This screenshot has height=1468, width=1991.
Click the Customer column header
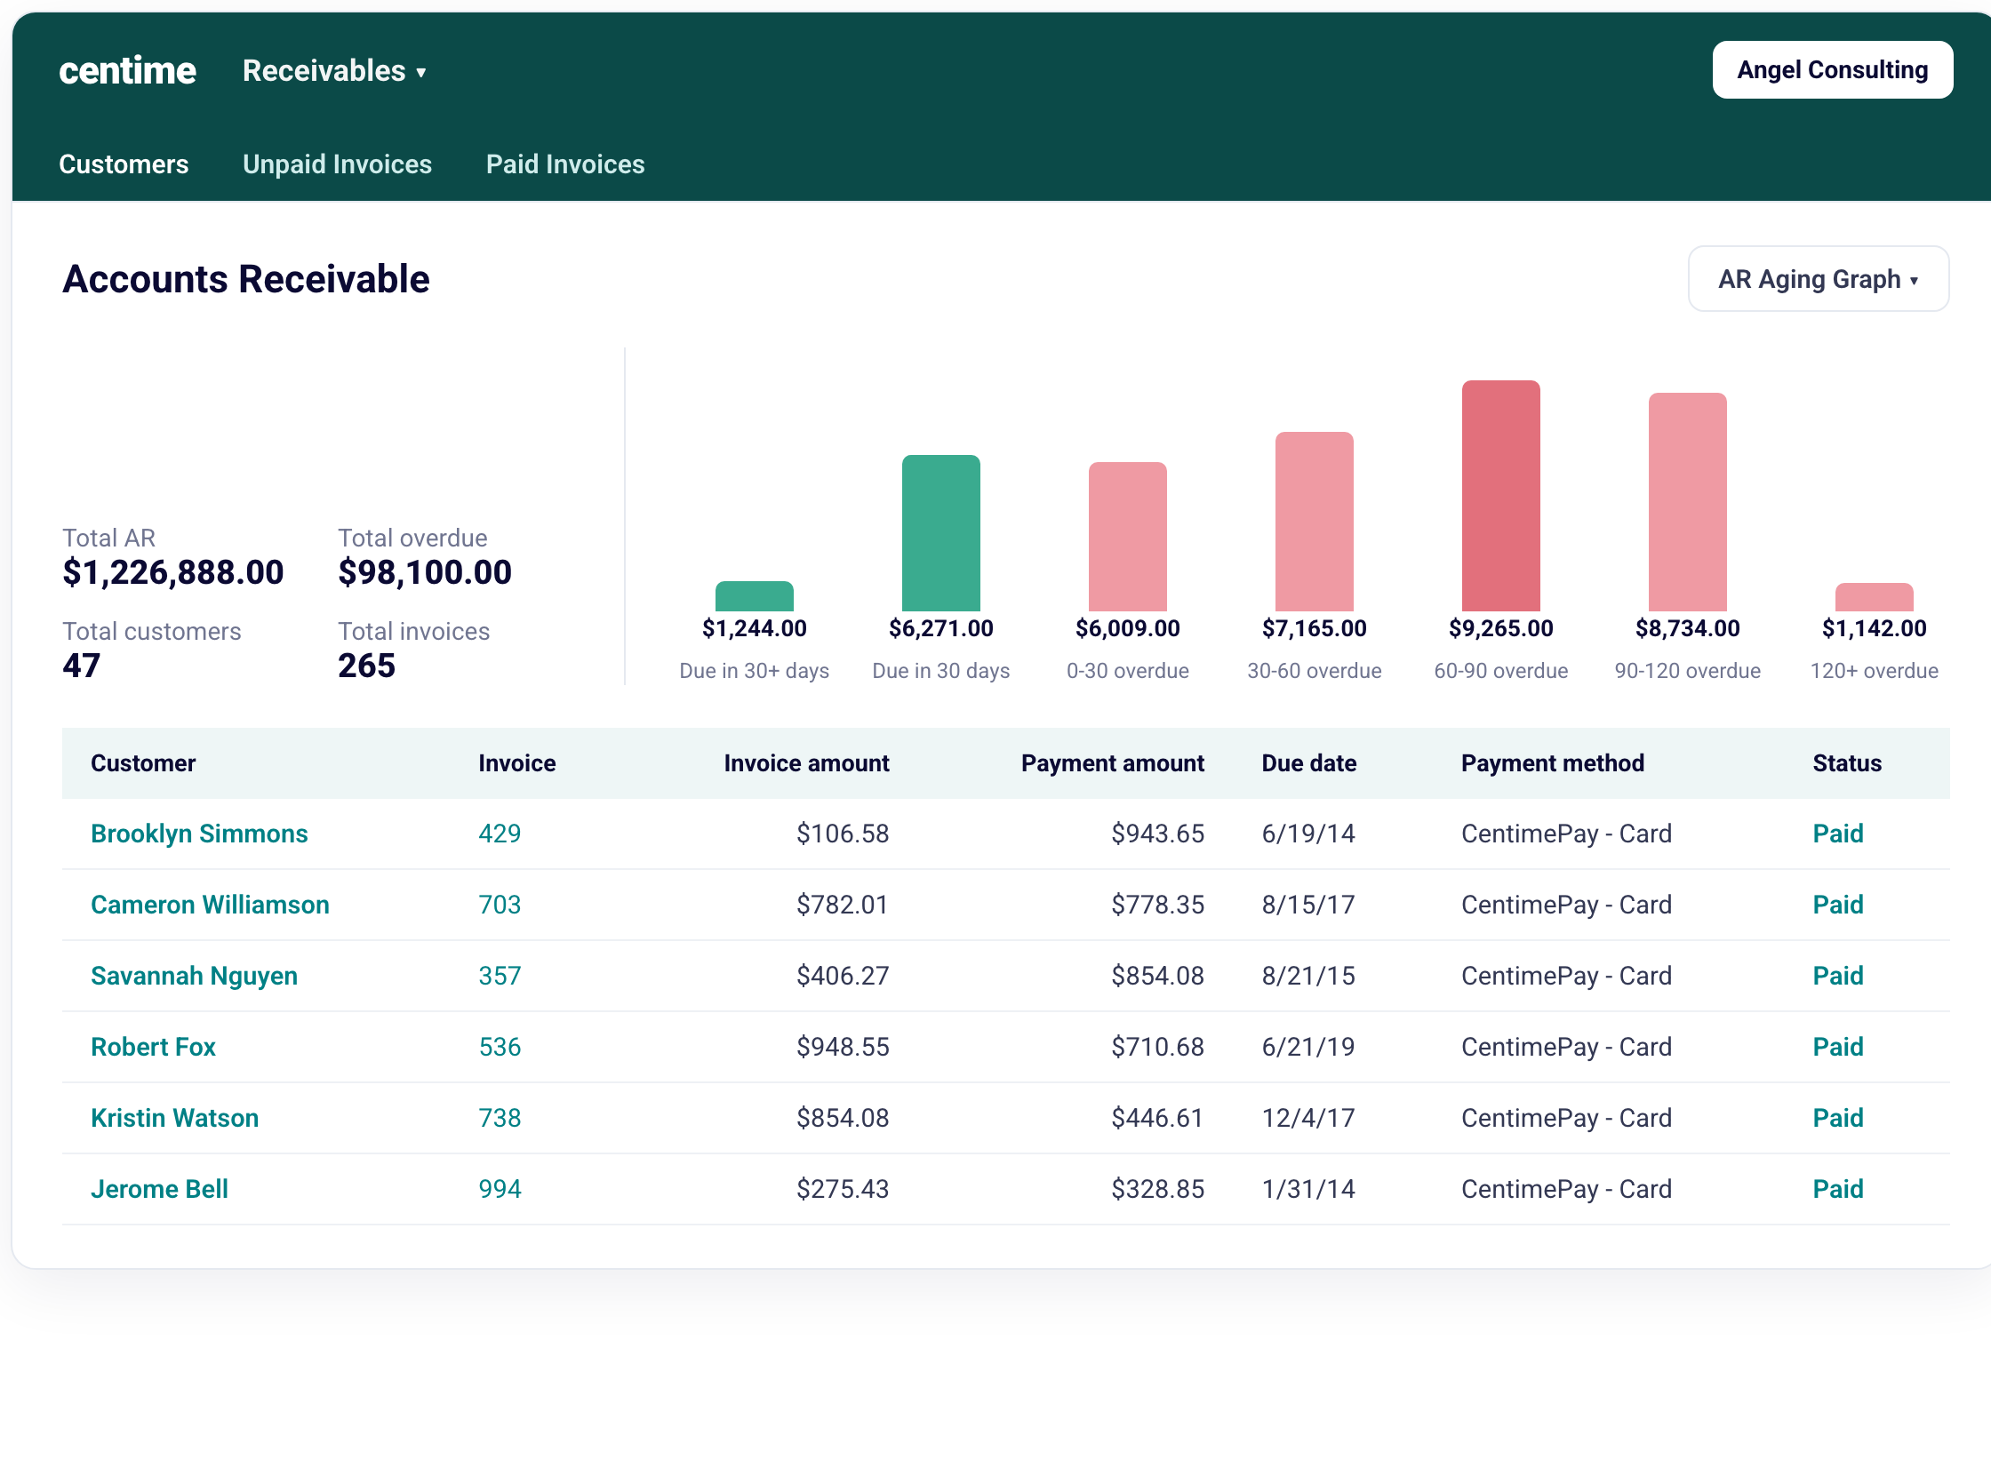pyautogui.click(x=143, y=763)
